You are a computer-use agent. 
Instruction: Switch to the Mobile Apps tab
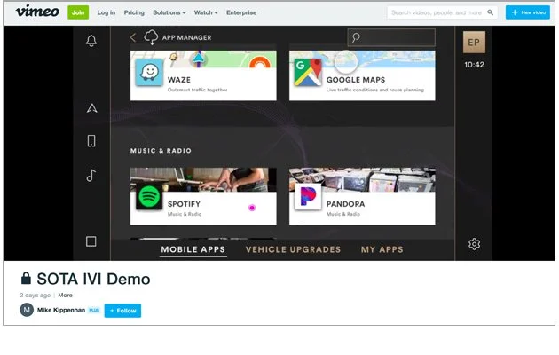(193, 249)
